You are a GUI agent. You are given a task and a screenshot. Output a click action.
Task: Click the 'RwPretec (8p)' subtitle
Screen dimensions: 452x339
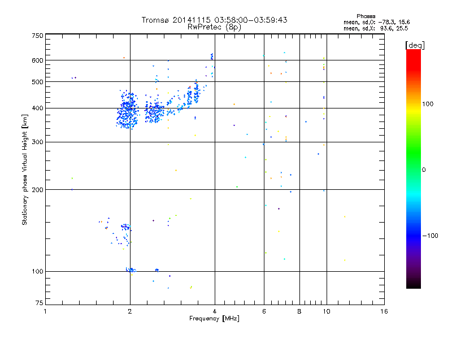coord(214,27)
